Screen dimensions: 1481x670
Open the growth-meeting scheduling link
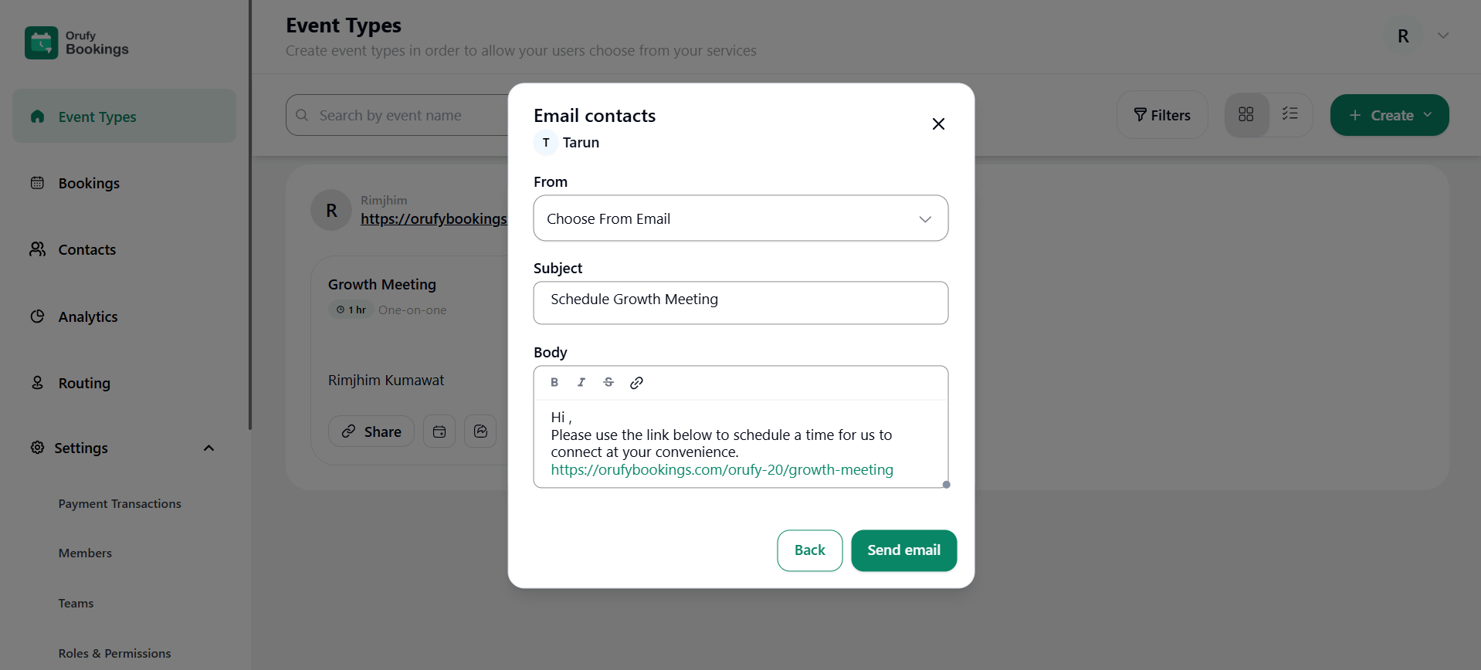click(721, 469)
